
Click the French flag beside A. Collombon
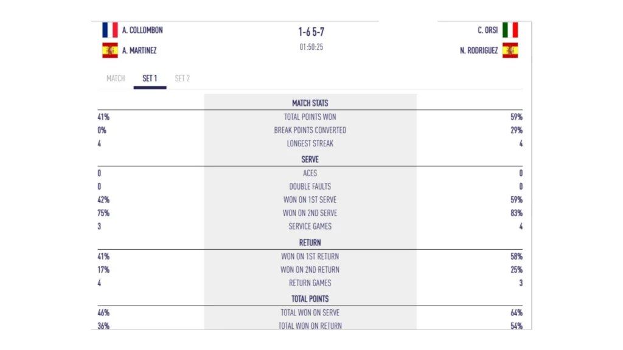(110, 30)
